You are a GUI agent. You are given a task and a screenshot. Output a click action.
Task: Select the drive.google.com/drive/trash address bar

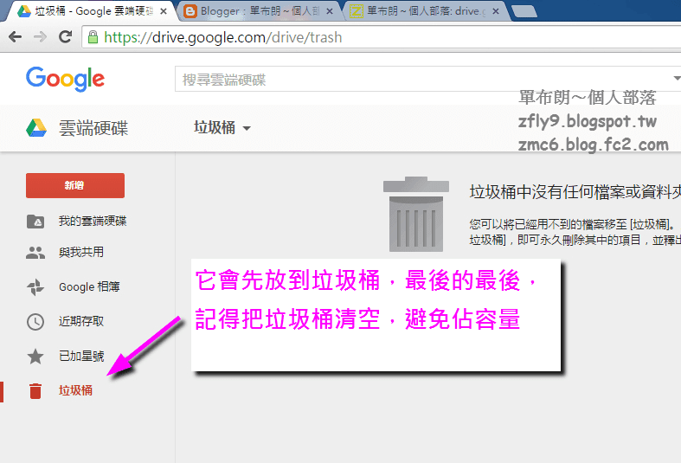(x=382, y=37)
